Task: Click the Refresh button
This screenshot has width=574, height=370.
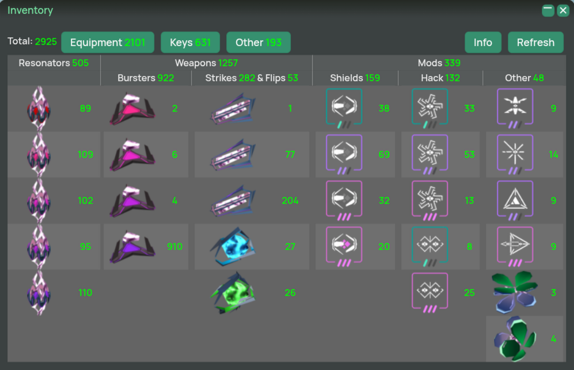Action: tap(535, 43)
